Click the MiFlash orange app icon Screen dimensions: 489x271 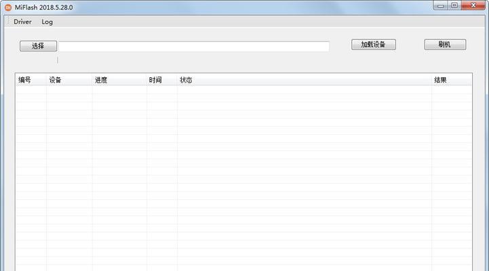pos(7,7)
